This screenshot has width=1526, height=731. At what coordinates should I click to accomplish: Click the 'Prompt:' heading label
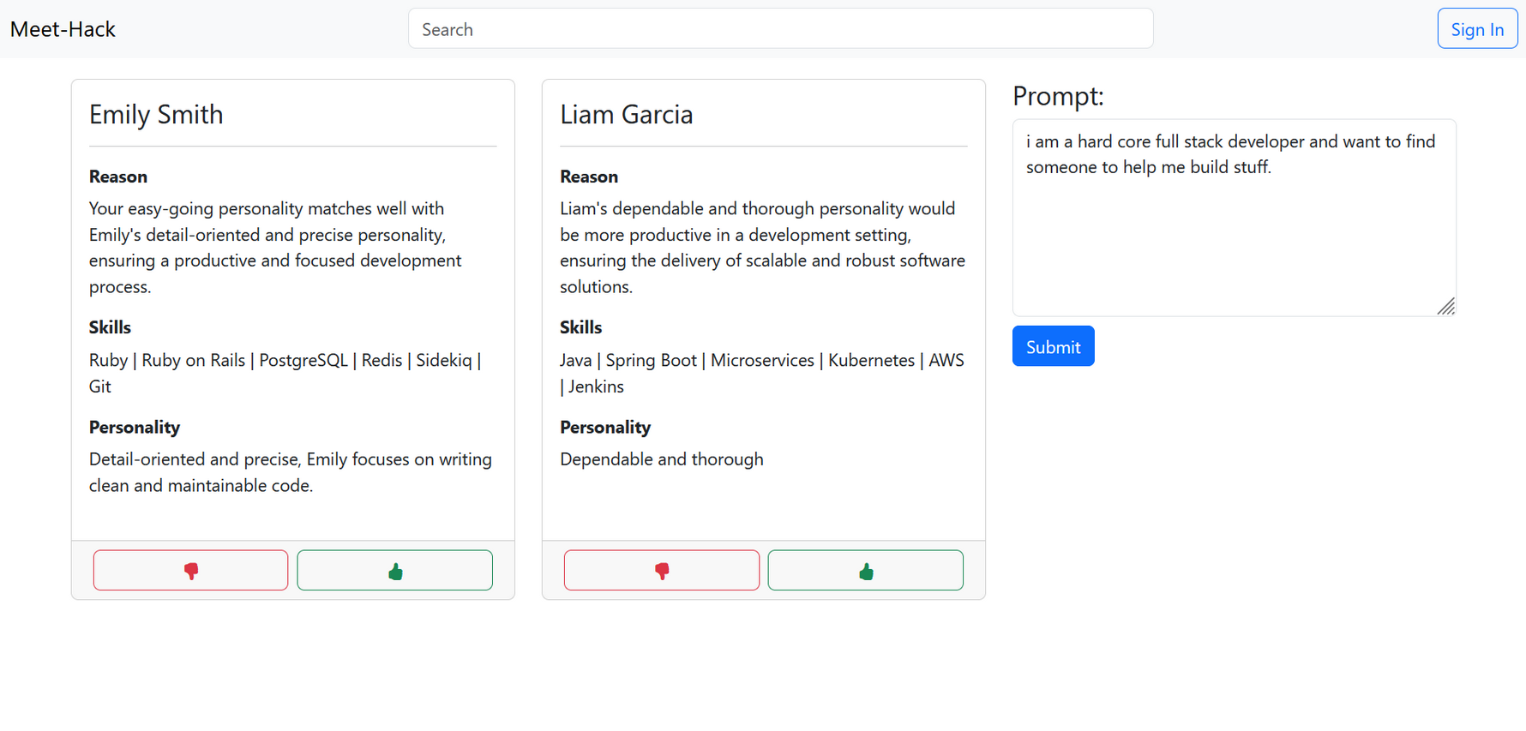point(1058,96)
